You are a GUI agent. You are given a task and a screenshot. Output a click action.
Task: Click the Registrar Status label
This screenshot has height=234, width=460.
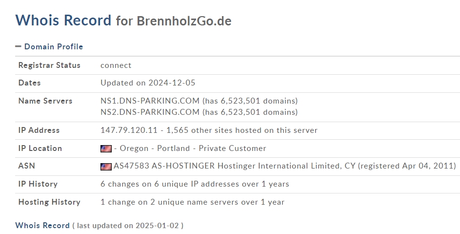(49, 65)
